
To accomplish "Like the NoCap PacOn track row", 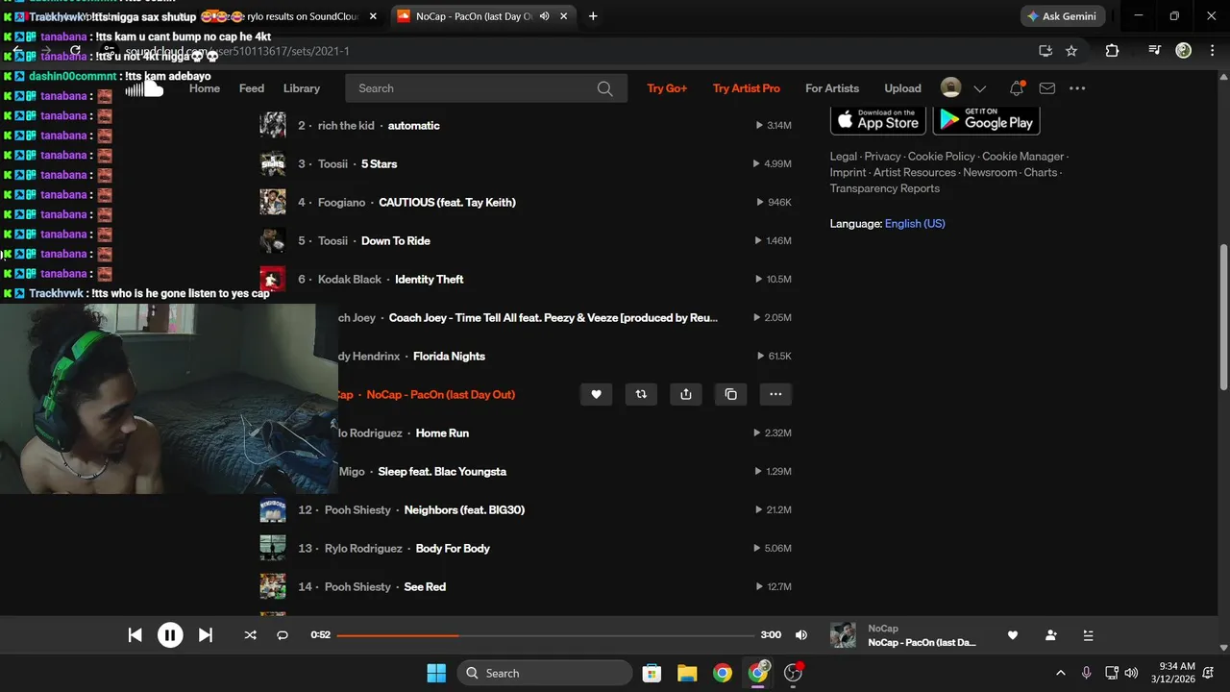I will [x=596, y=394].
